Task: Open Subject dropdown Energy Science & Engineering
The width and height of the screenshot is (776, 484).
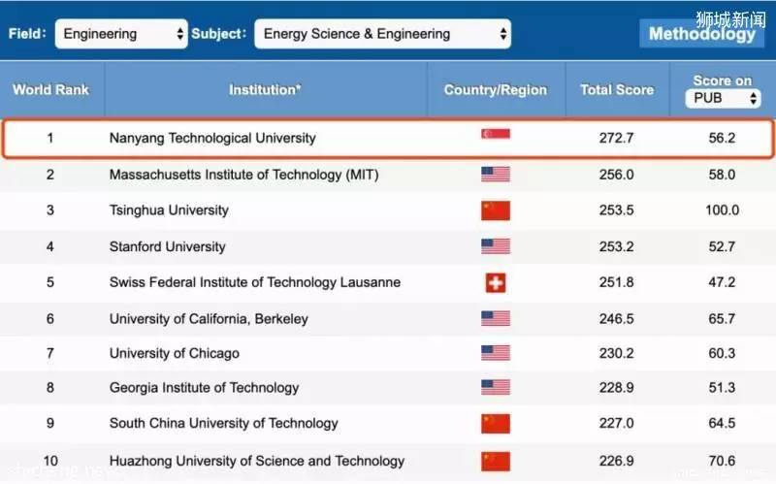Action: coord(382,34)
